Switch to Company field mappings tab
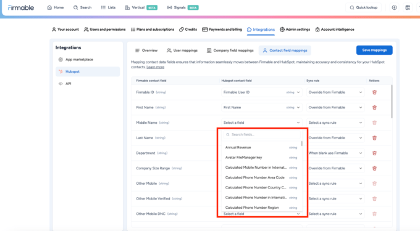 230,51
